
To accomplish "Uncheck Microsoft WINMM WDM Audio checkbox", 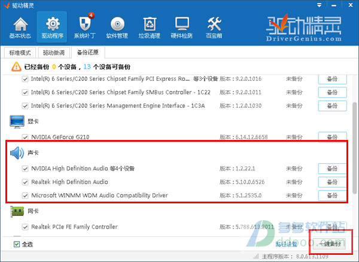I will (25, 196).
